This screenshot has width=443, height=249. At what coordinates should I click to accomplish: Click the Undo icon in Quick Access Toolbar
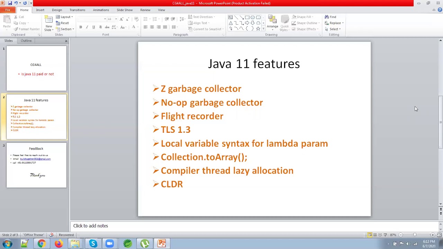point(16,3)
